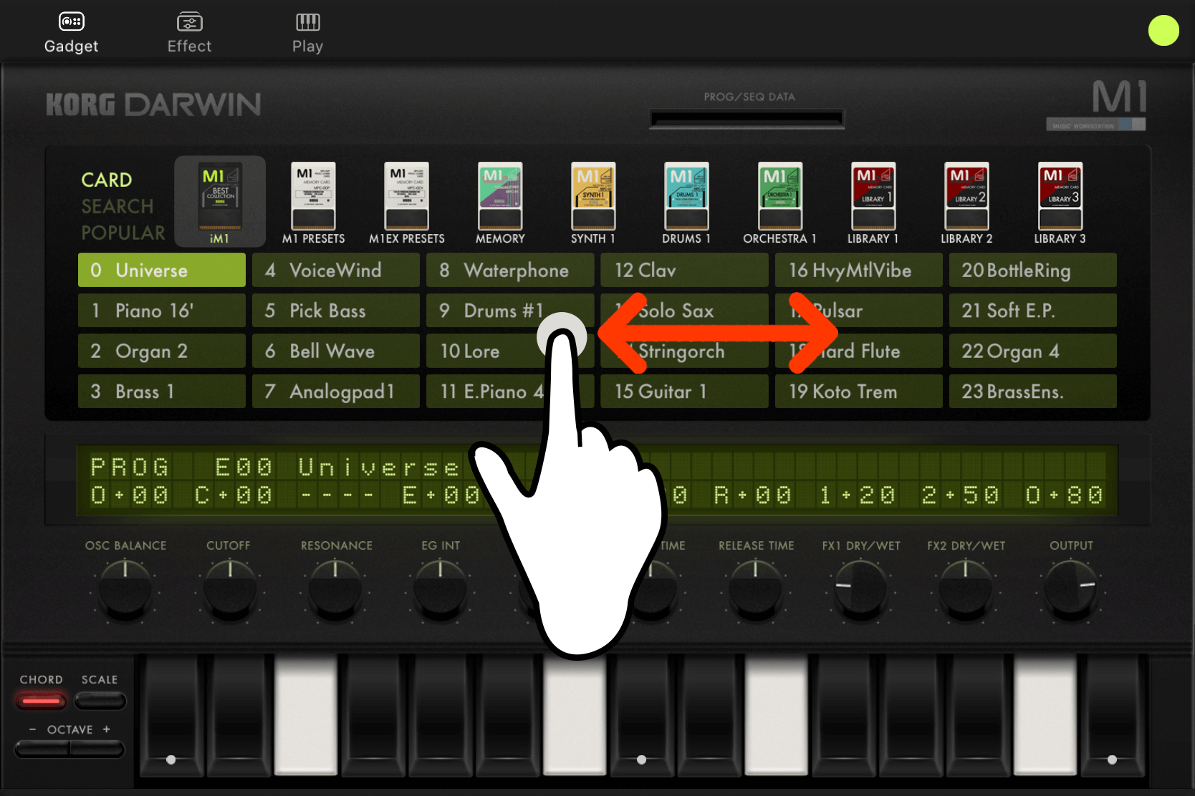Select program 19 Koto Trem

(x=859, y=392)
